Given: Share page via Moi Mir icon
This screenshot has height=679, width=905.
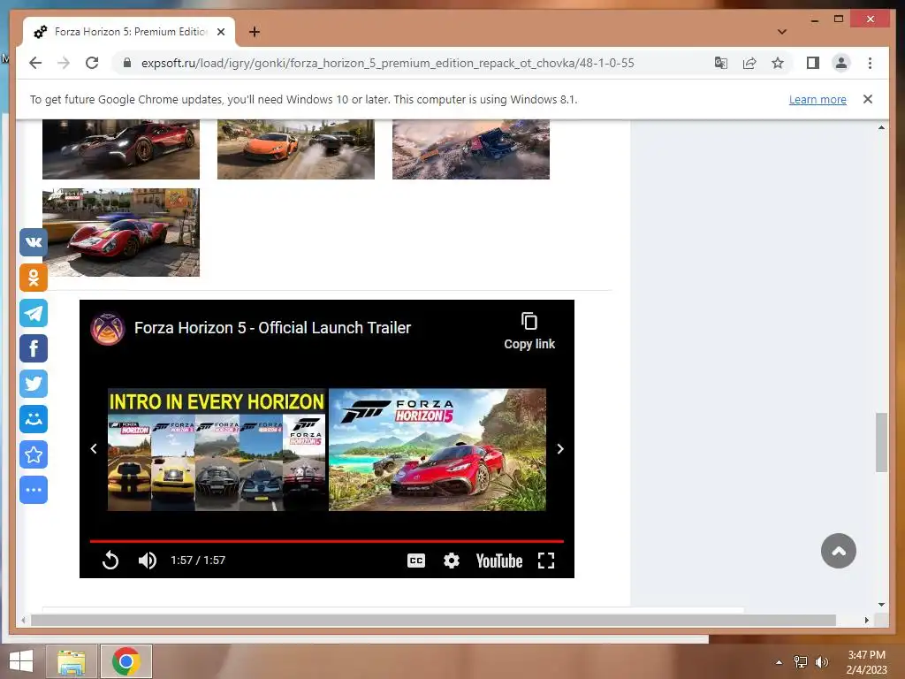Looking at the screenshot, I should 34,419.
